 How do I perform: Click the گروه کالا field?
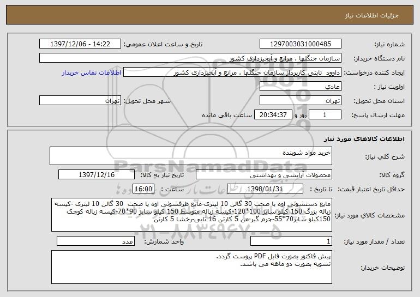(x=264, y=175)
